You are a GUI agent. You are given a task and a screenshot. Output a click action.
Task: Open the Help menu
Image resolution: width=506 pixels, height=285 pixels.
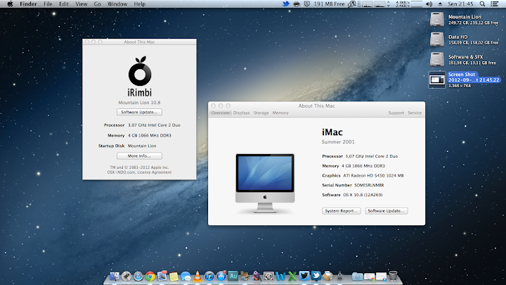[140, 4]
